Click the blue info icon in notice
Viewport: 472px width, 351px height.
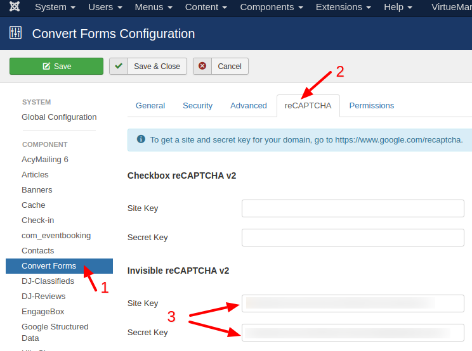click(140, 139)
